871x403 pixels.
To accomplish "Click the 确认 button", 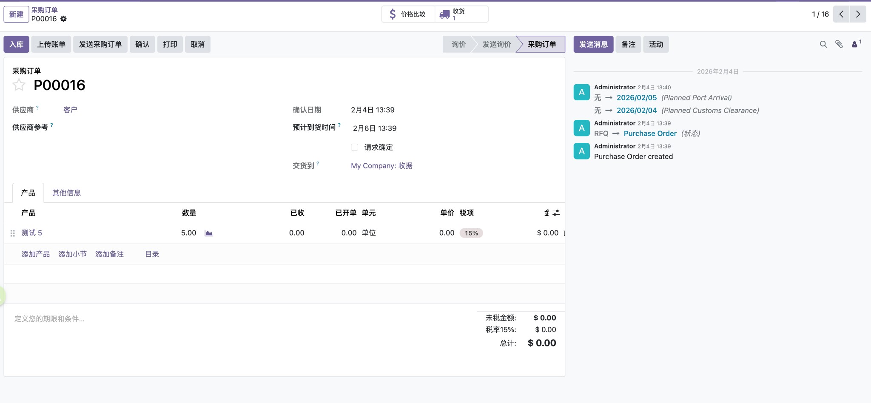I will [142, 44].
